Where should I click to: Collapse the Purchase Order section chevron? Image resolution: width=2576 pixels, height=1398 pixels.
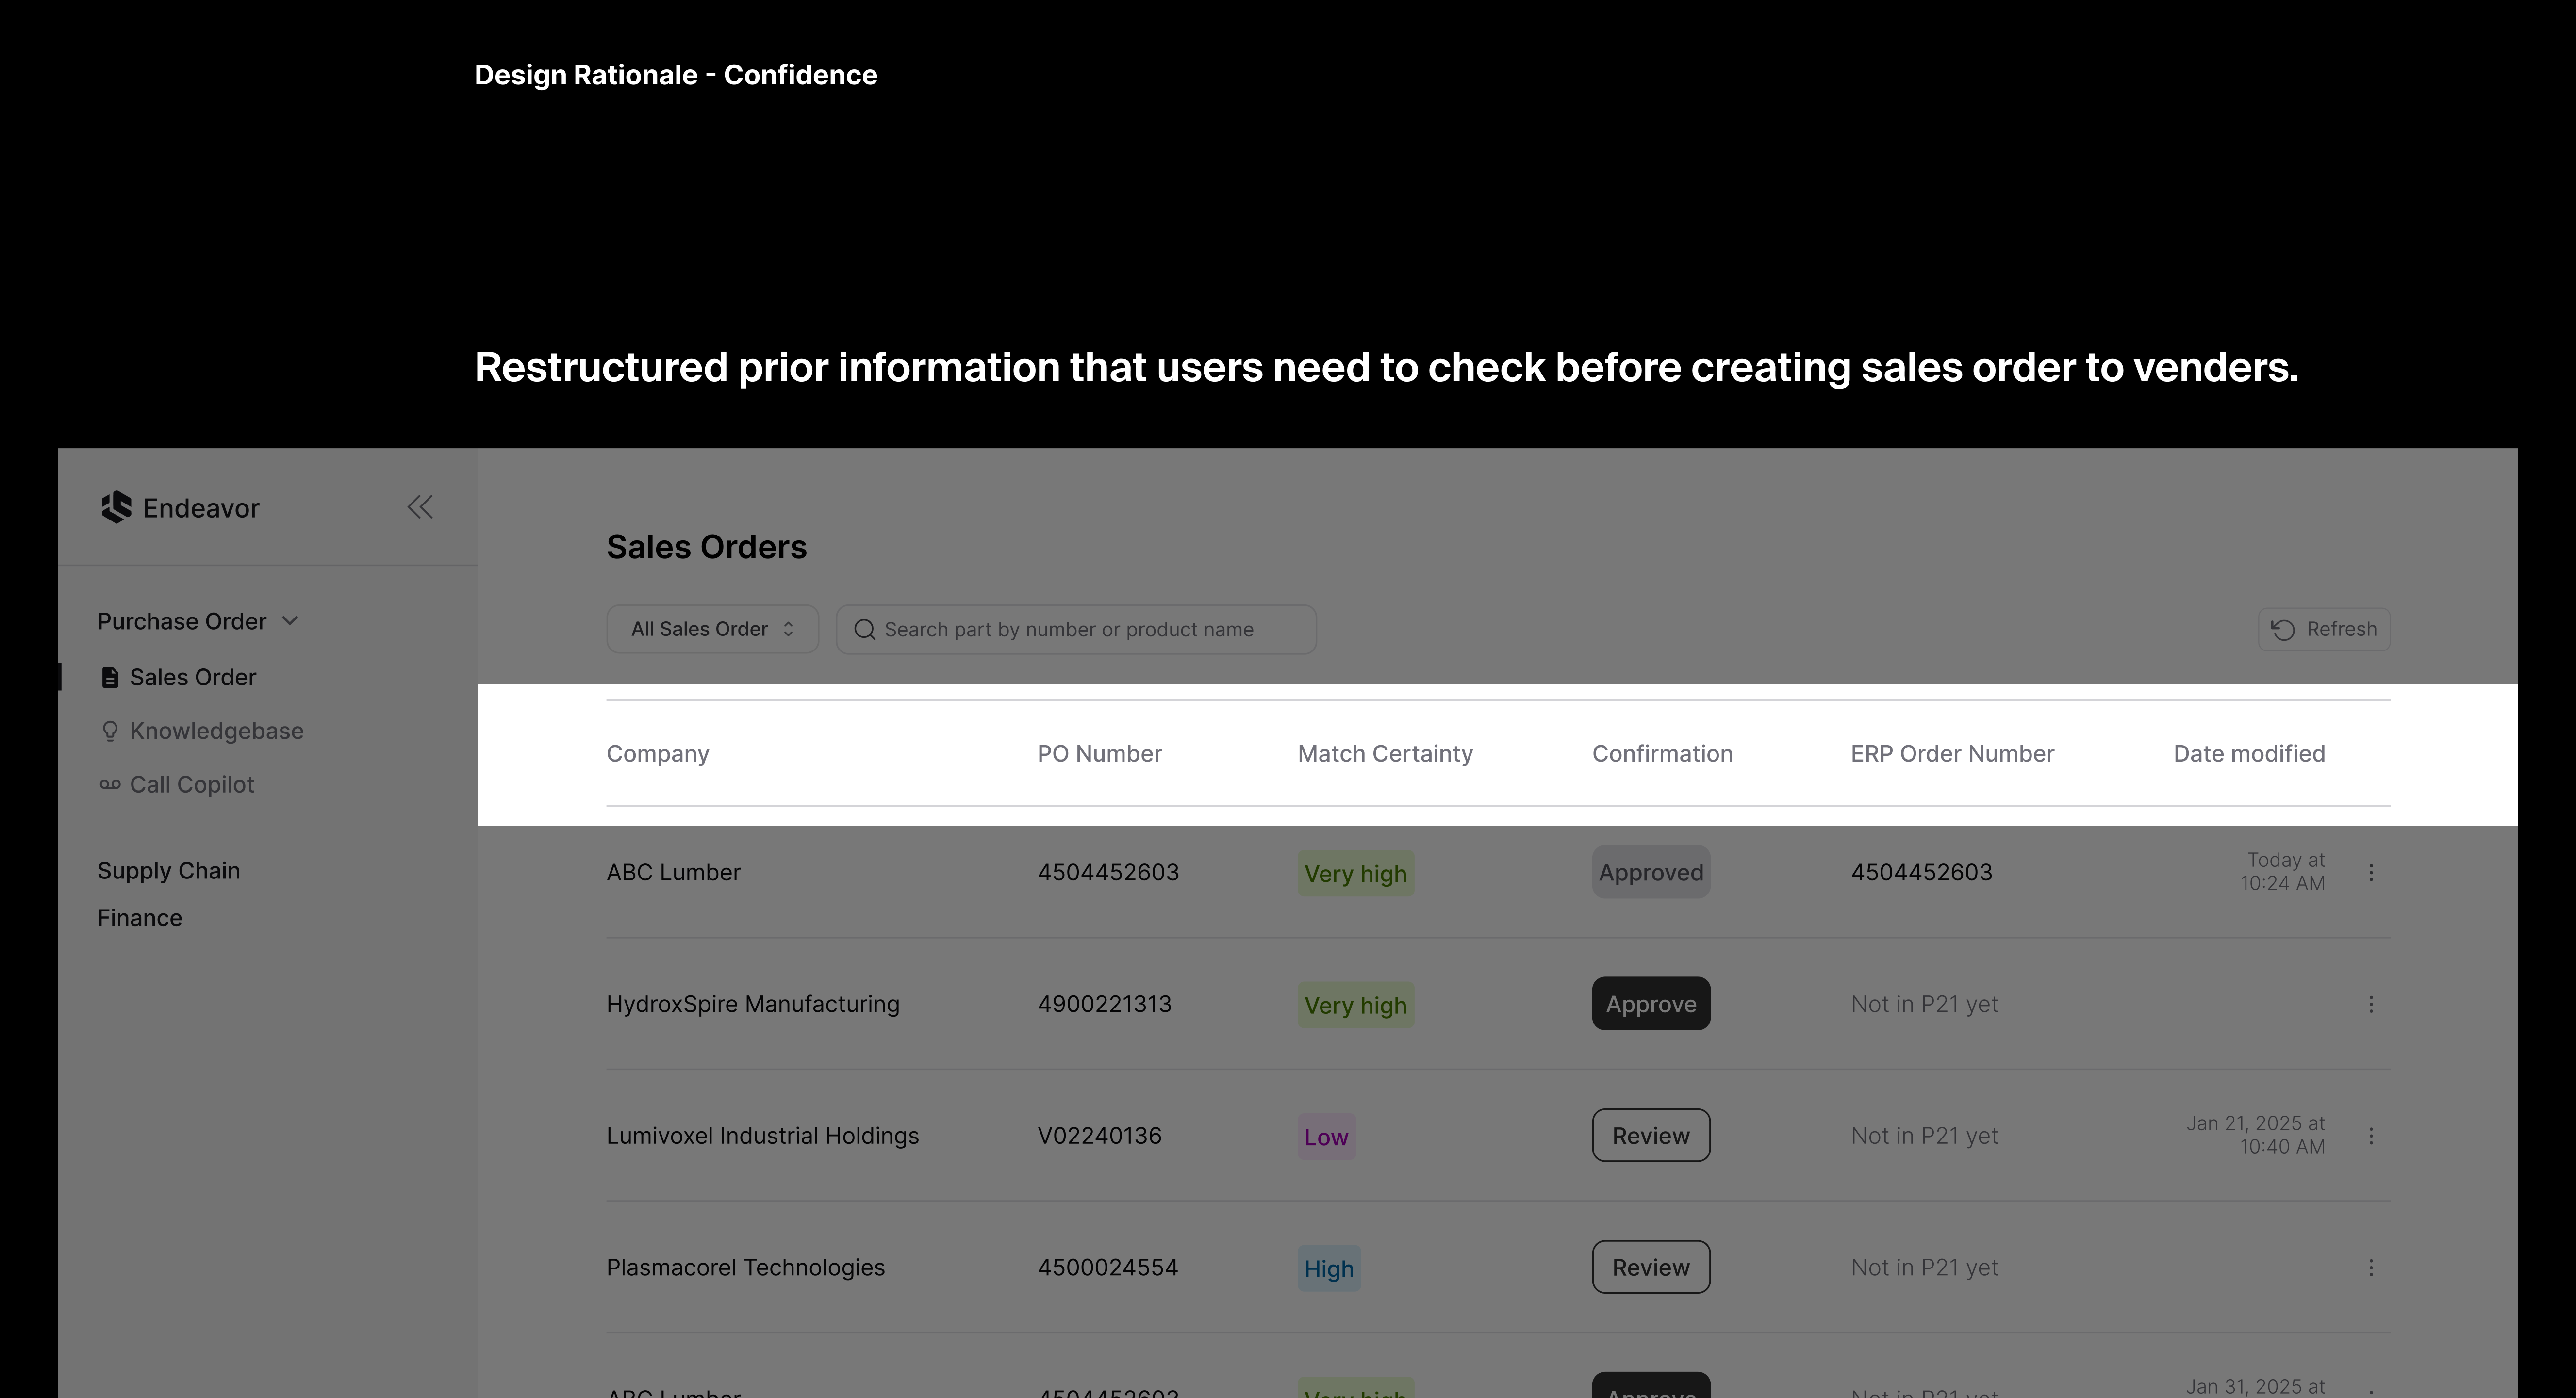tap(290, 621)
